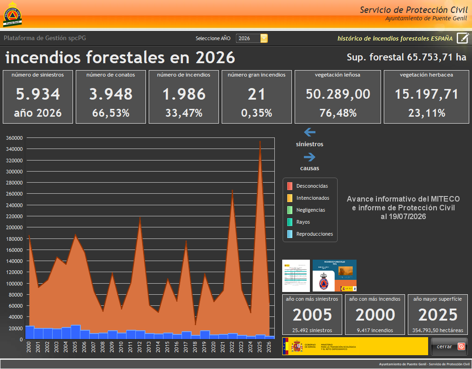Click the light blue Reproducciones legend swatch
The image size is (472, 369).
coord(290,234)
